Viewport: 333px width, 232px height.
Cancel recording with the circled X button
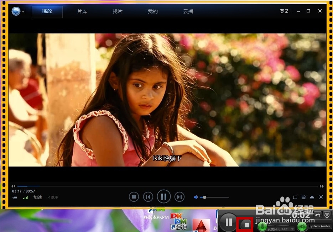327,215
